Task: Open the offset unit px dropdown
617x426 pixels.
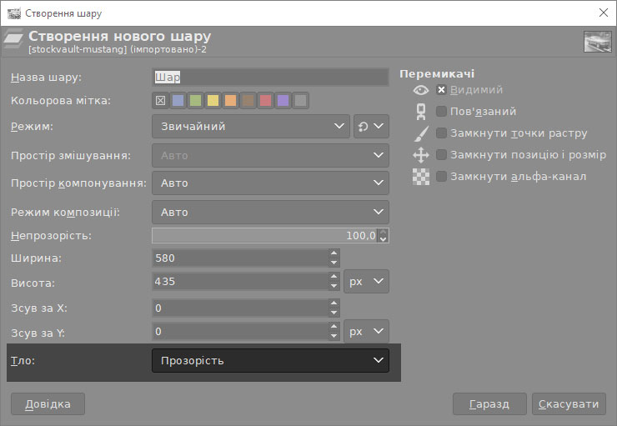Action: click(x=366, y=331)
